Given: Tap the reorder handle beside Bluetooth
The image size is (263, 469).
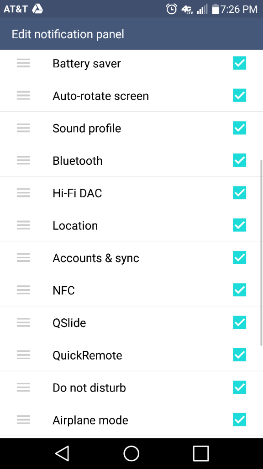Looking at the screenshot, I should coord(23,160).
